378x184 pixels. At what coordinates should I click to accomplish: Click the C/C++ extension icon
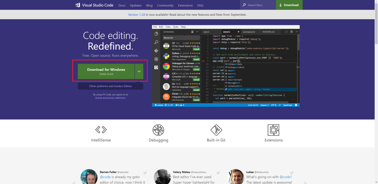(166, 77)
